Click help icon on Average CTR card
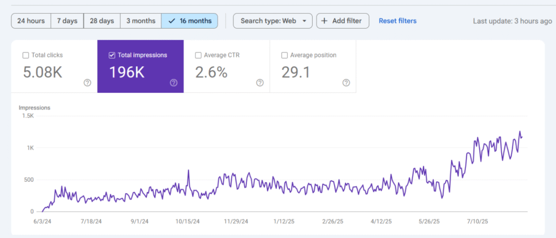 [x=260, y=83]
